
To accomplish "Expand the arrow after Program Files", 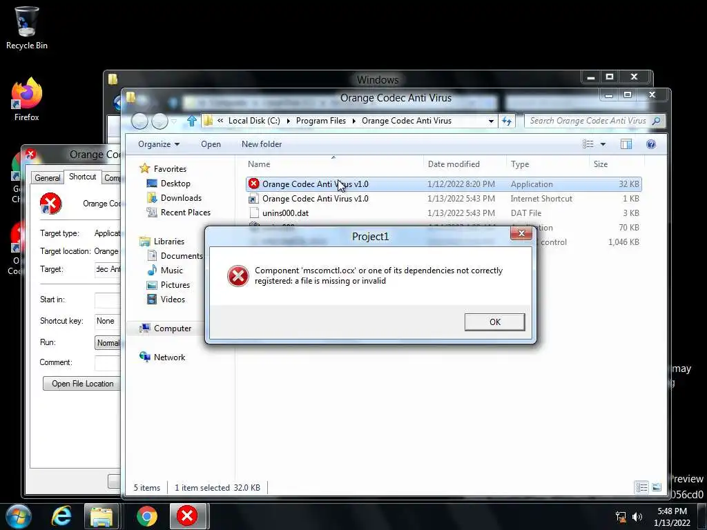I will click(x=354, y=121).
